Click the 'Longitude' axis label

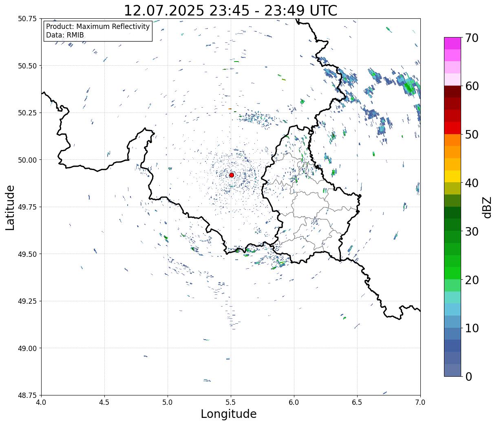pos(229,414)
